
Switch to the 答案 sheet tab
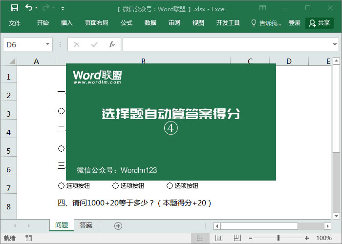pos(86,225)
